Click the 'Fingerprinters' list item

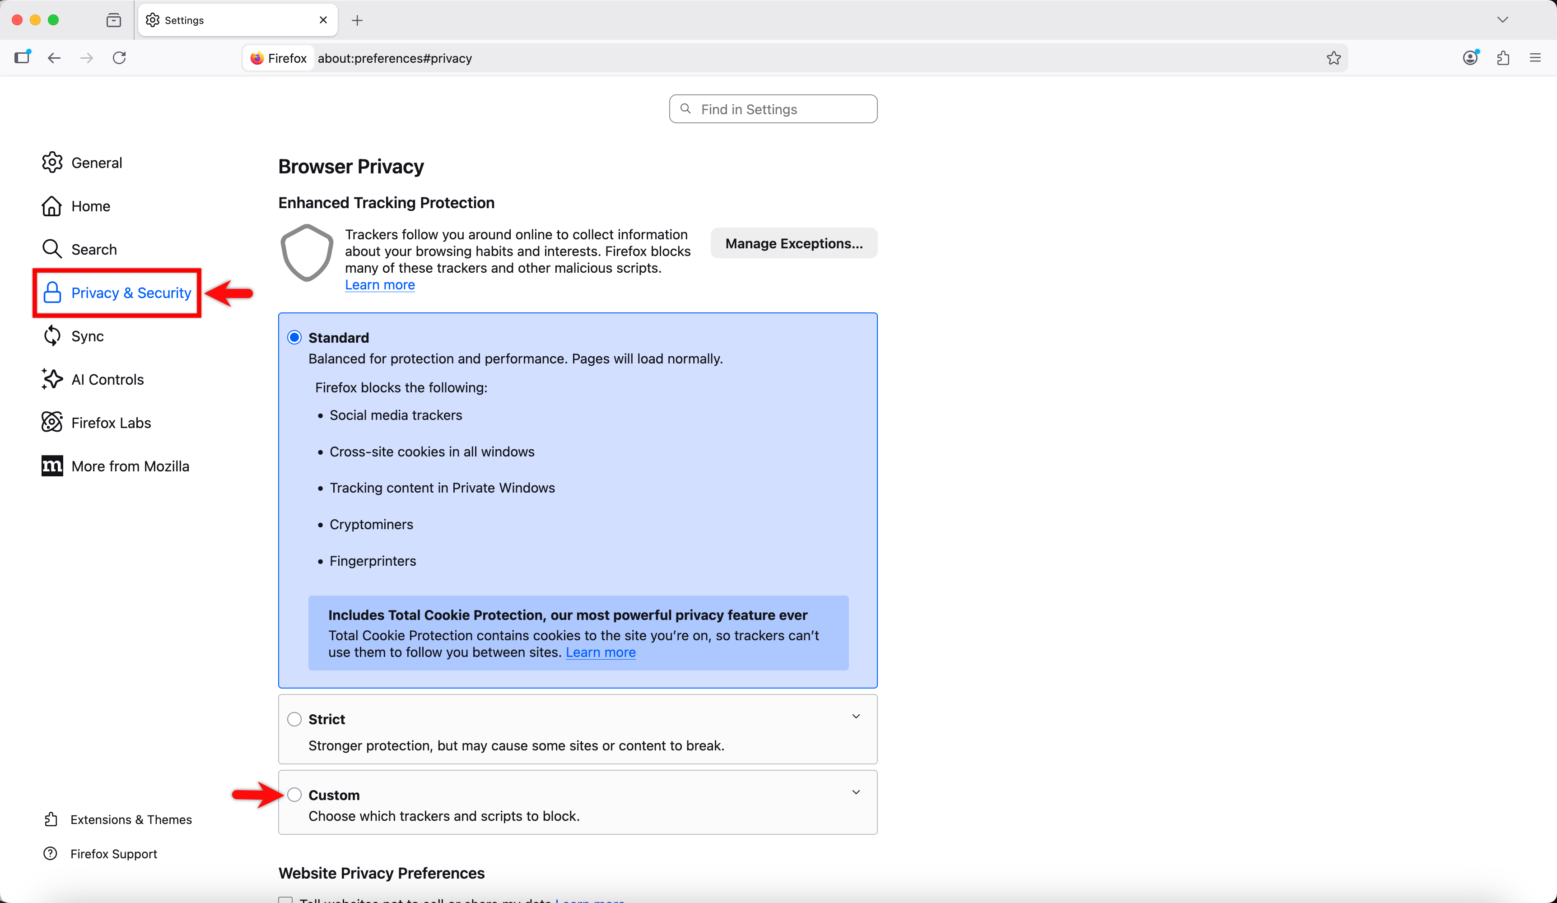pyautogui.click(x=373, y=561)
